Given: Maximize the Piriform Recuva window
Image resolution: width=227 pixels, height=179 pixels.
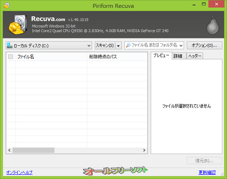Looking at the screenshot, I should [204, 5].
